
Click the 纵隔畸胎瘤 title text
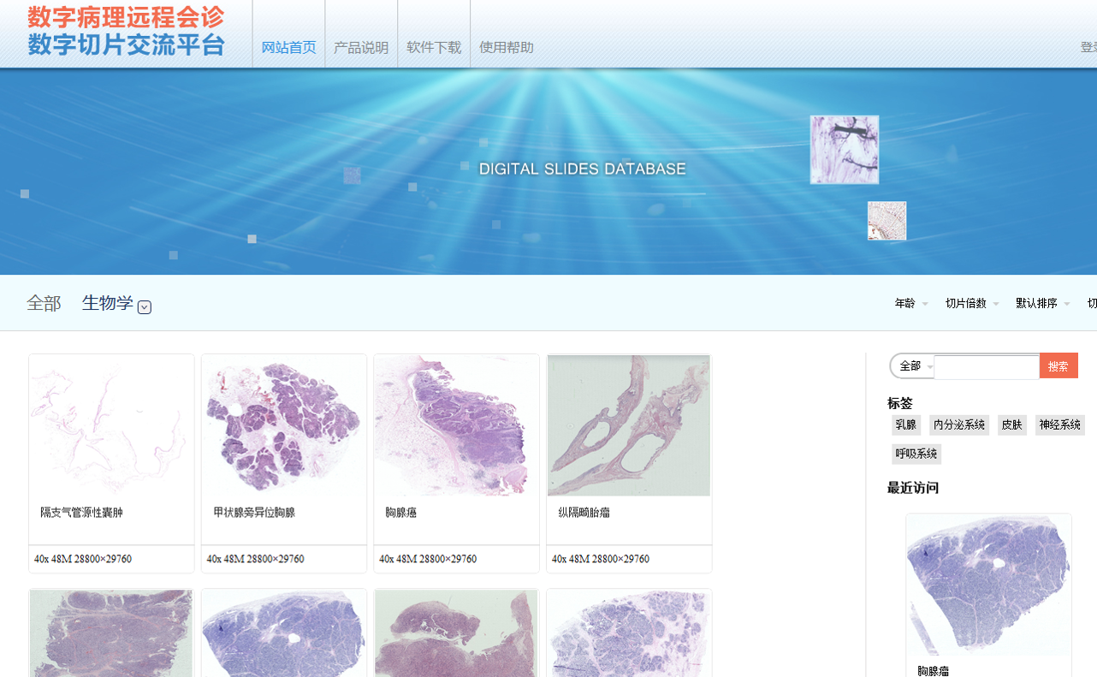(x=584, y=513)
